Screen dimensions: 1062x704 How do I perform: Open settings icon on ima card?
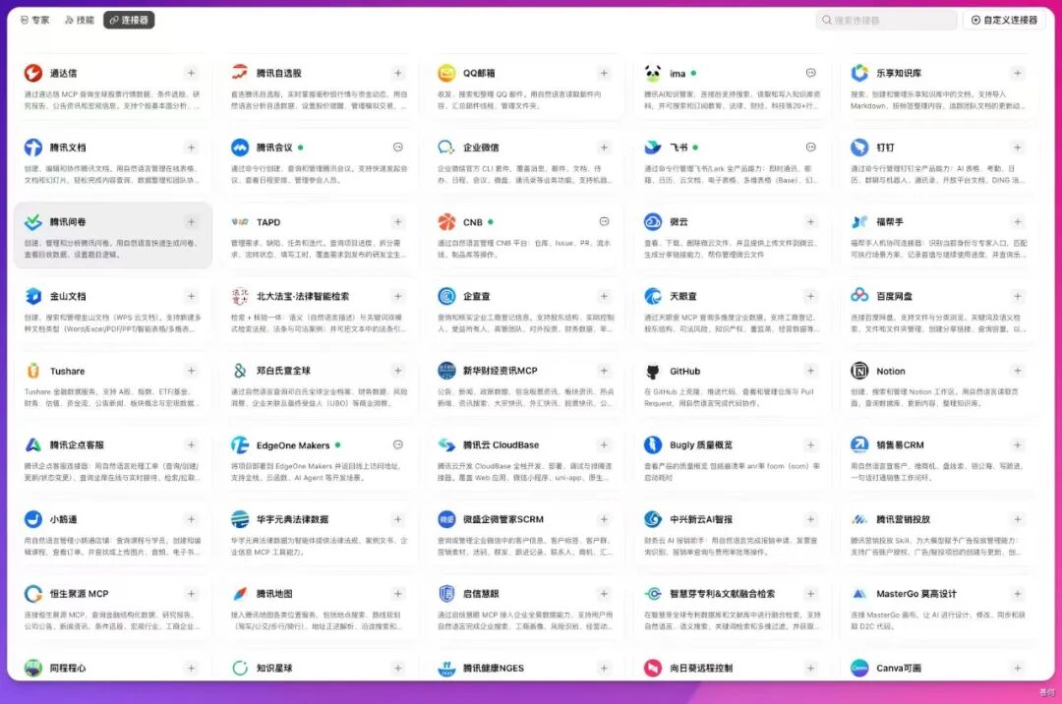click(810, 73)
